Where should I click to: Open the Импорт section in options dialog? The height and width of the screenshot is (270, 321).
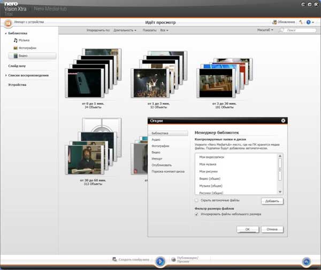tap(157, 158)
